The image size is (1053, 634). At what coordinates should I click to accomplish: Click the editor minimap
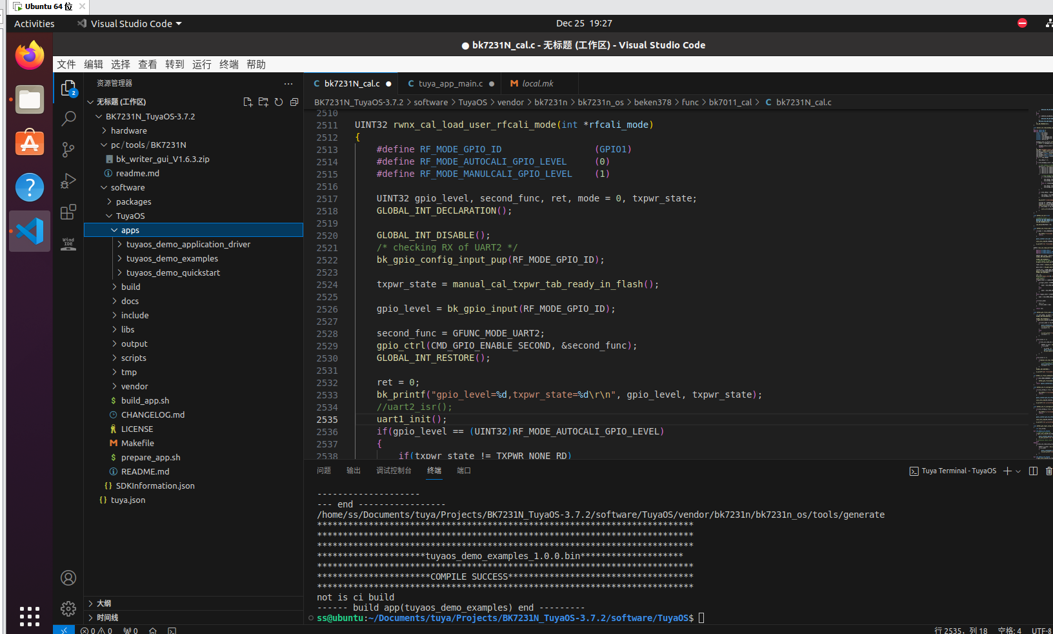coord(1041,284)
